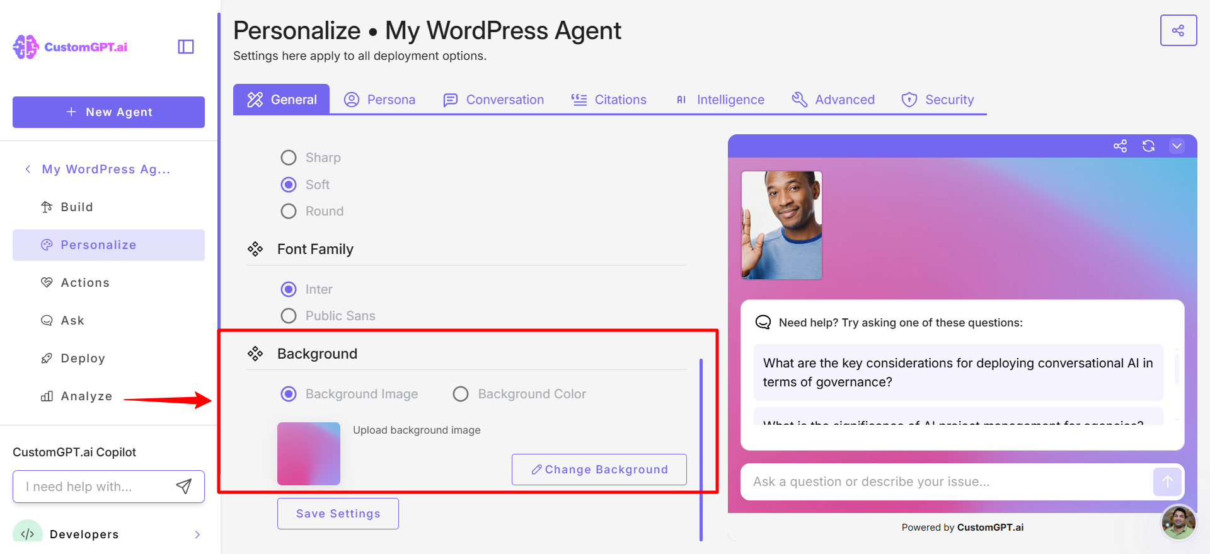Click send arrow in chat preview

[x=1167, y=482]
